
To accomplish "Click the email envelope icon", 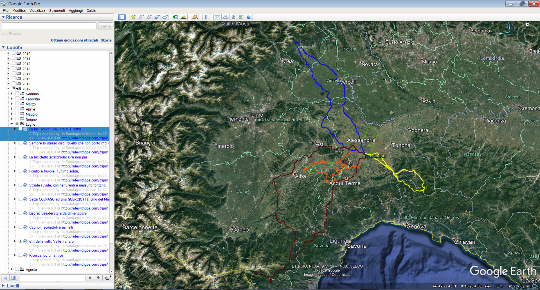I will point(217,17).
